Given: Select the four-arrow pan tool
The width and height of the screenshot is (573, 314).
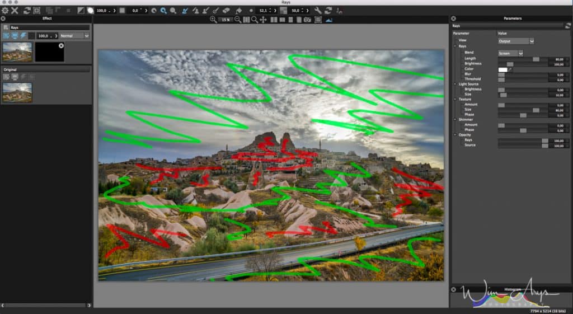Looking at the screenshot, I should pos(263,20).
